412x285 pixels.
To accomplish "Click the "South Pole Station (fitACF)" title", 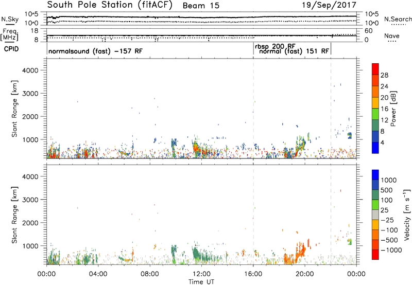I will click(x=110, y=5).
